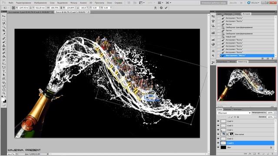
Task: Click the foreground color swatch
Action: (3, 100)
